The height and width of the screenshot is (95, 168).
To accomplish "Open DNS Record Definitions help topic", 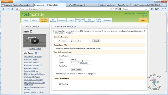I will coord(33,56).
